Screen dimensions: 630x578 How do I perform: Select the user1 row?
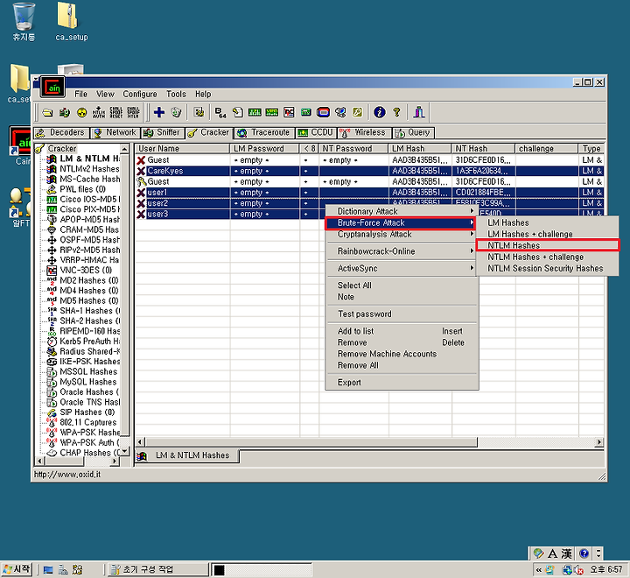coord(369,193)
